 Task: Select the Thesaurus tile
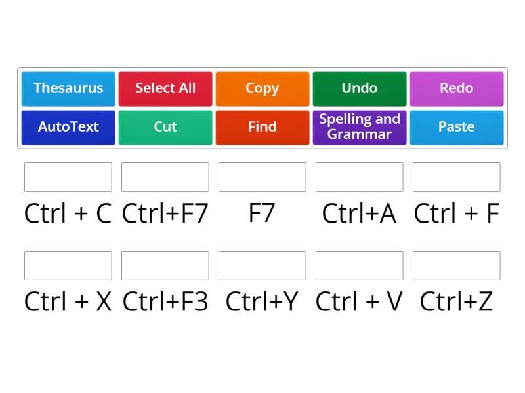[x=68, y=88]
